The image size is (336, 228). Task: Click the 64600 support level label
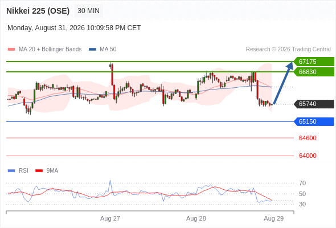click(308, 138)
